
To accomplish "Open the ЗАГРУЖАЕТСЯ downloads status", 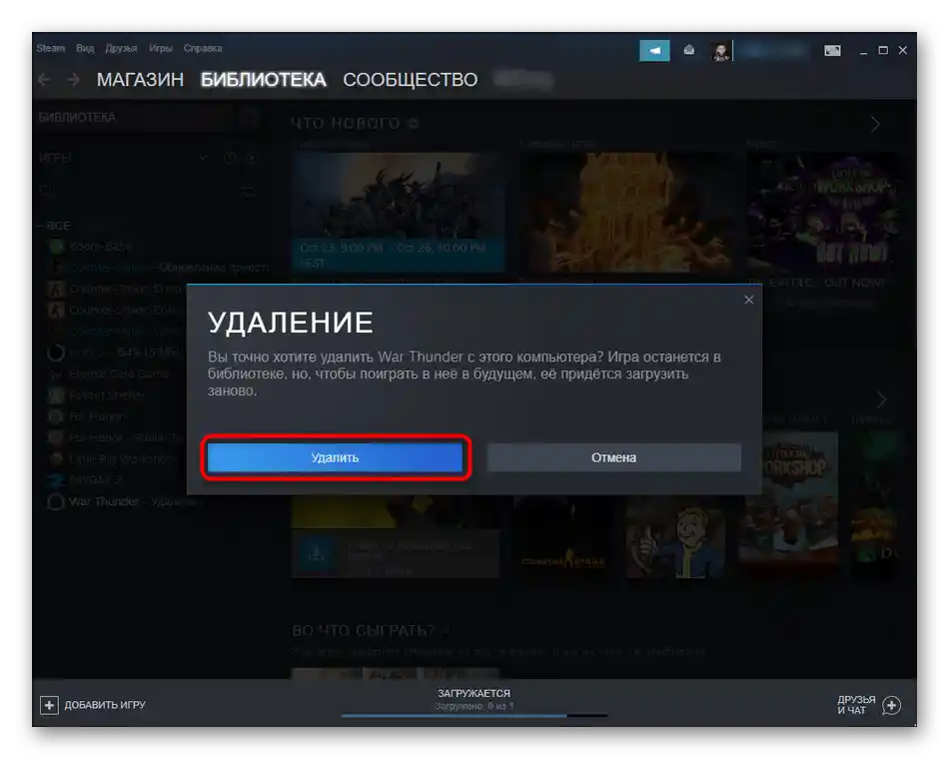I will click(x=474, y=694).
